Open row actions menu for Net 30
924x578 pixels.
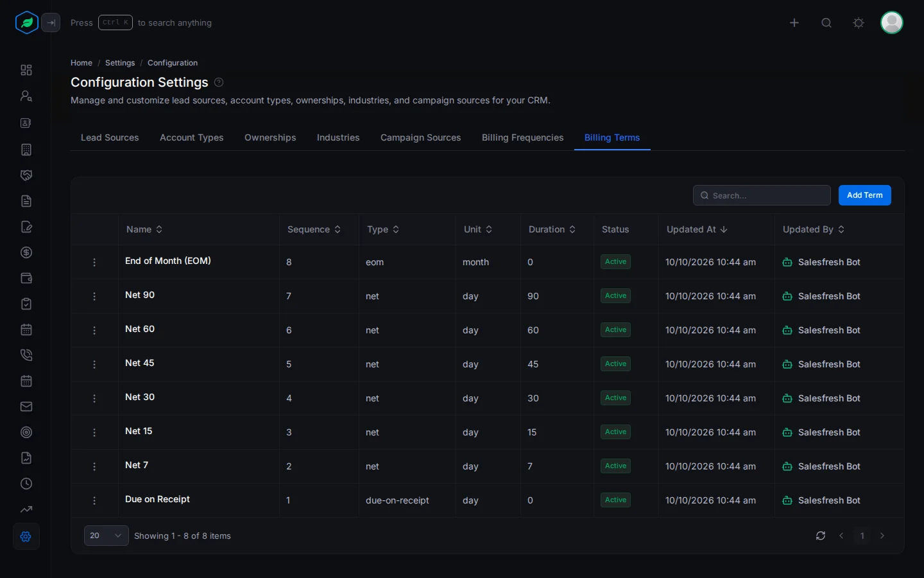coord(94,398)
